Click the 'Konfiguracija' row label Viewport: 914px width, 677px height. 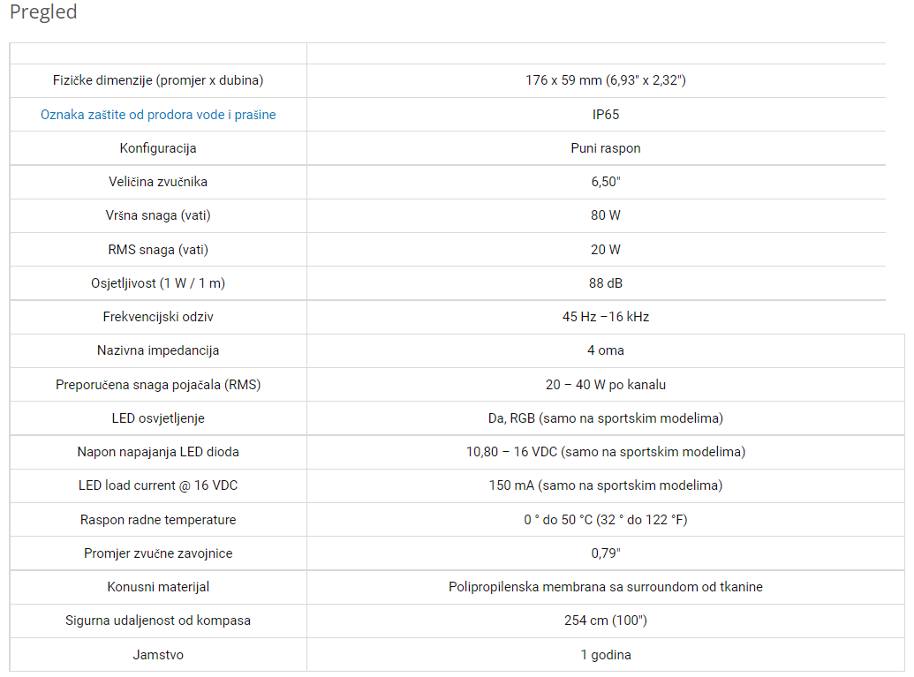click(x=158, y=148)
